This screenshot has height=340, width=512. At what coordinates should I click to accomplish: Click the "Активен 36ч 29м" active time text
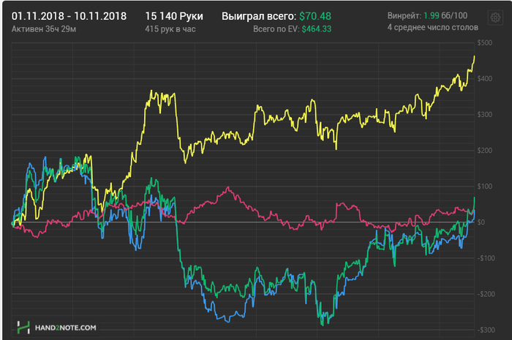[44, 29]
